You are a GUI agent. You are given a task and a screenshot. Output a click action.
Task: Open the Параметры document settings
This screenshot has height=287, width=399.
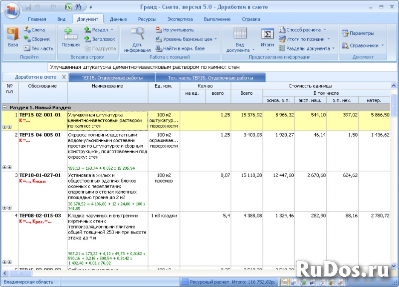(x=358, y=33)
